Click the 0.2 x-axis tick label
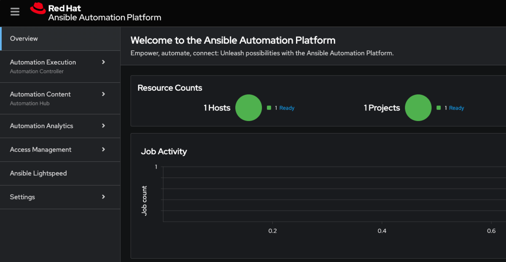This screenshot has width=506, height=262. point(273,231)
